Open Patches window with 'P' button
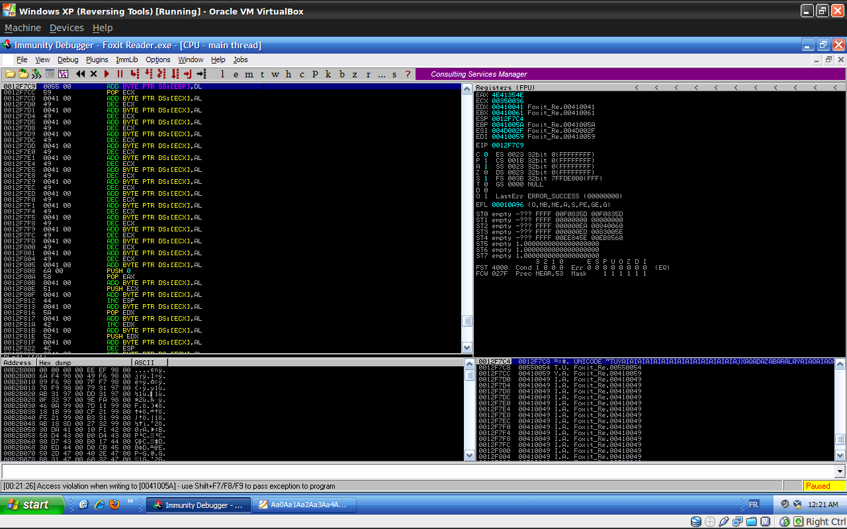The image size is (847, 529). [315, 74]
